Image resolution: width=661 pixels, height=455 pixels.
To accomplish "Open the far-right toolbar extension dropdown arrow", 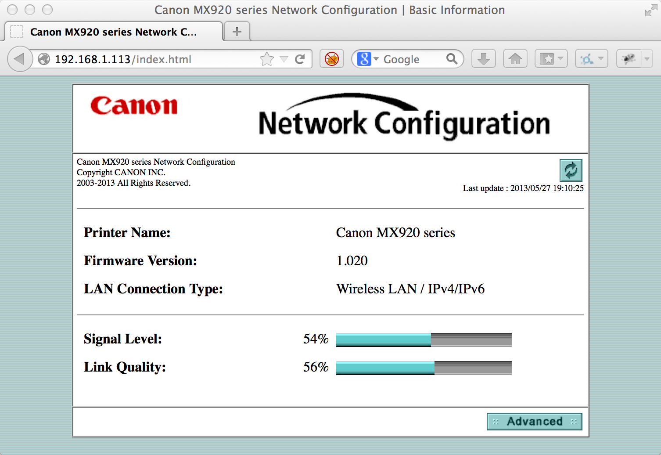I will pos(647,59).
